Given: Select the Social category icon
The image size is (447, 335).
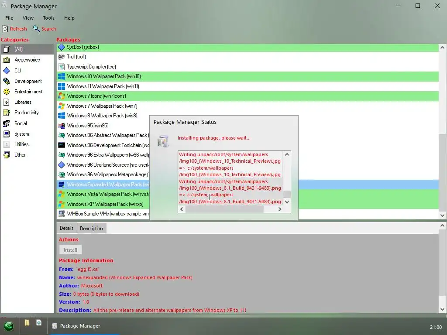Looking at the screenshot, I should coord(7,123).
